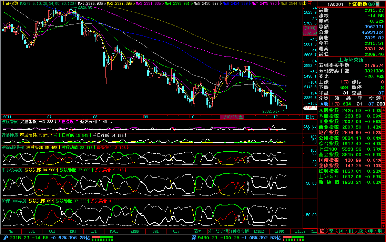Screen dimensions: 386x242
Task: Click the A股 category row label
Action: tap(324, 104)
